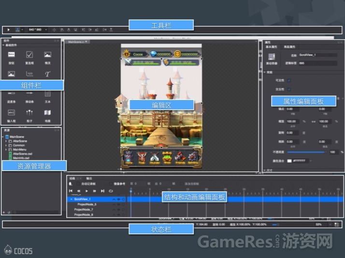Switch to MainScene.csd editor tab
The width and height of the screenshot is (345, 258).
coord(76,42)
